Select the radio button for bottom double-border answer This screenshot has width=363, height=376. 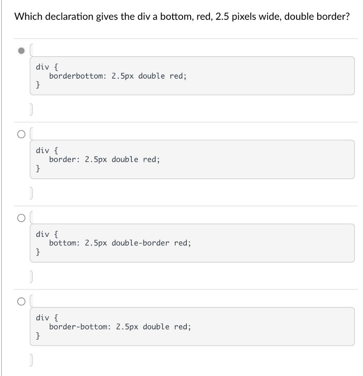click(21, 217)
